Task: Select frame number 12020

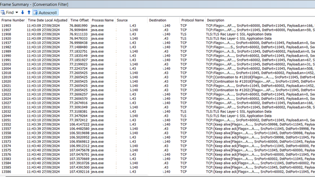Action: [6, 81]
